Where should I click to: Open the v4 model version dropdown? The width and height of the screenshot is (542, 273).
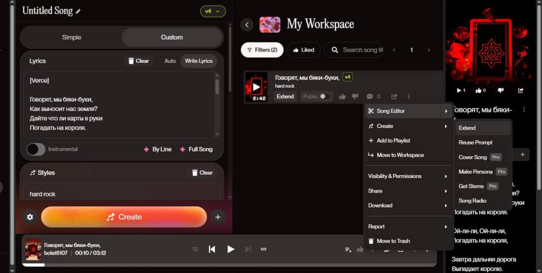212,11
